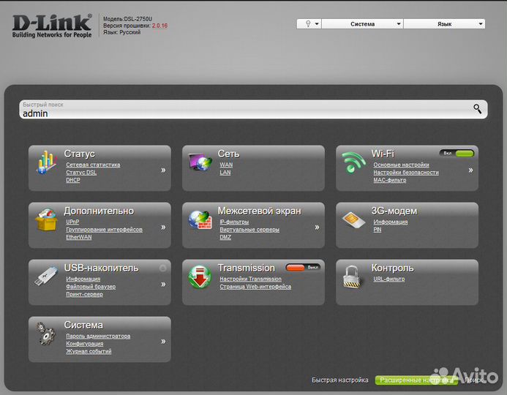Open Статус DSL link
This screenshot has width=507, height=395.
pyautogui.click(x=81, y=173)
